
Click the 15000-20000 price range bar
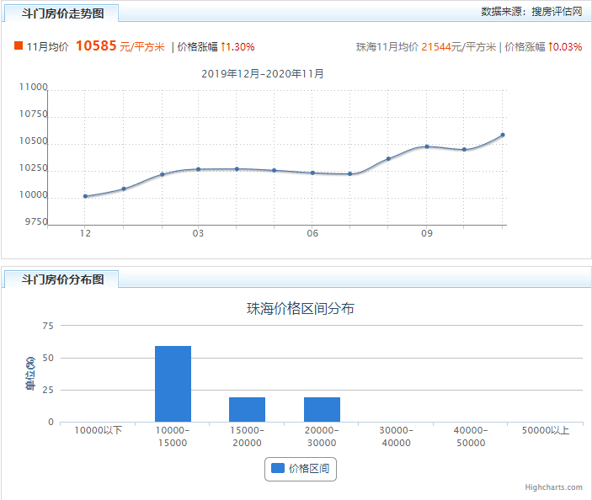(248, 409)
